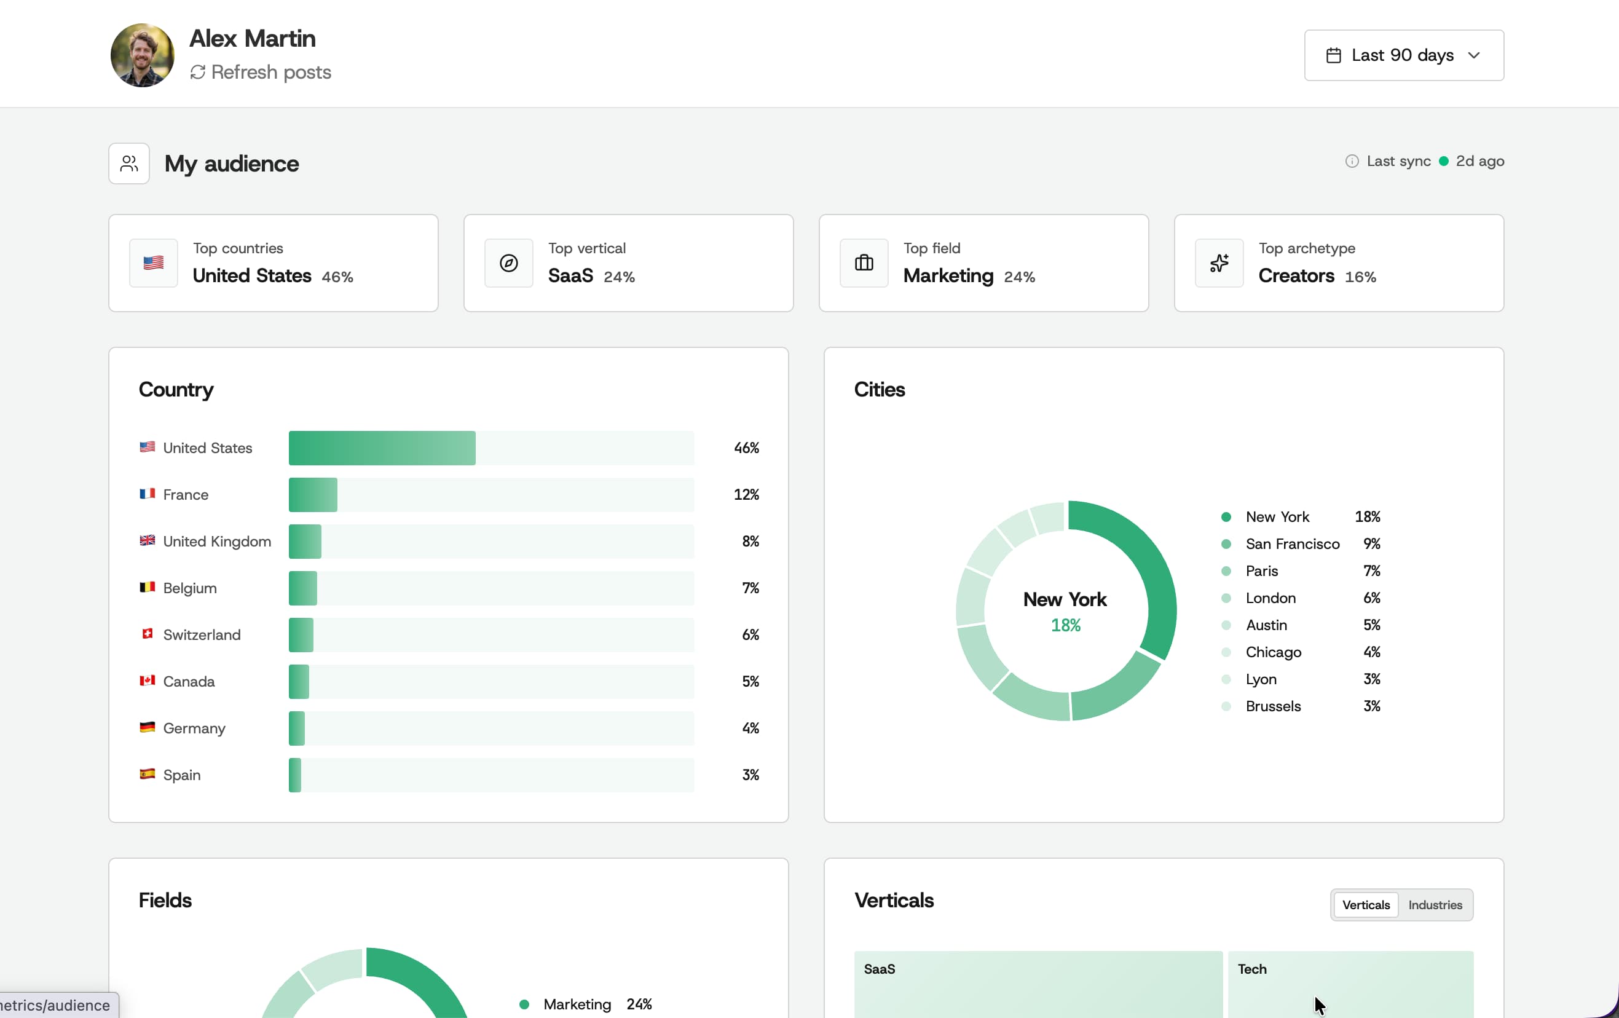Click the '2d ago' sync time
Viewport: 1619px width, 1018px height.
pos(1480,162)
